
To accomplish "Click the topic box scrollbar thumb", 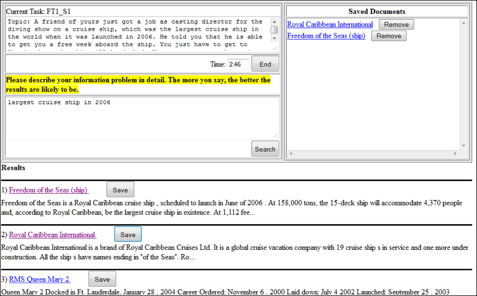I will [x=274, y=30].
